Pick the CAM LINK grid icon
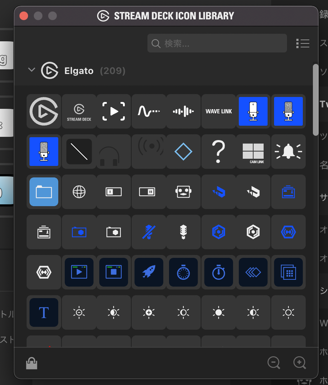 [253, 152]
